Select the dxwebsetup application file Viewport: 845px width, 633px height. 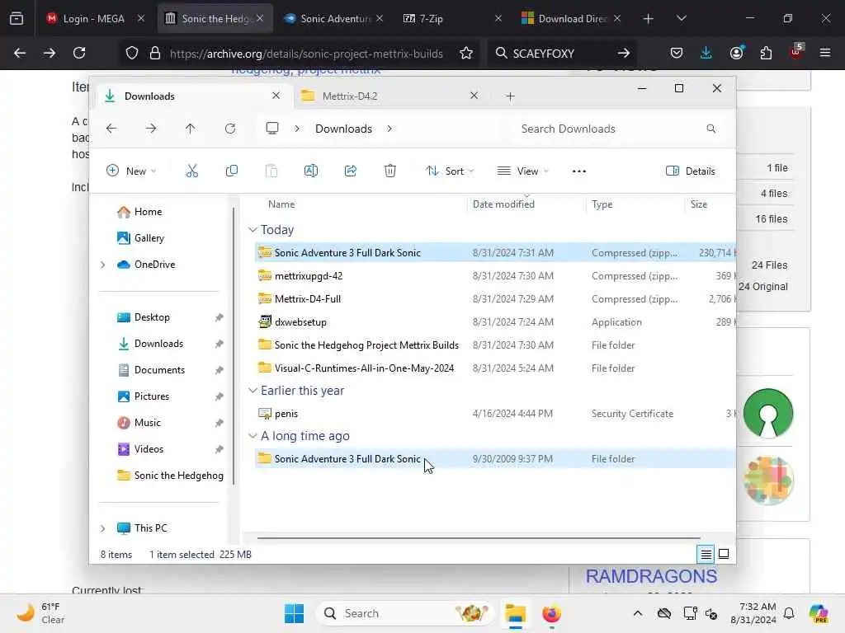[x=300, y=322]
